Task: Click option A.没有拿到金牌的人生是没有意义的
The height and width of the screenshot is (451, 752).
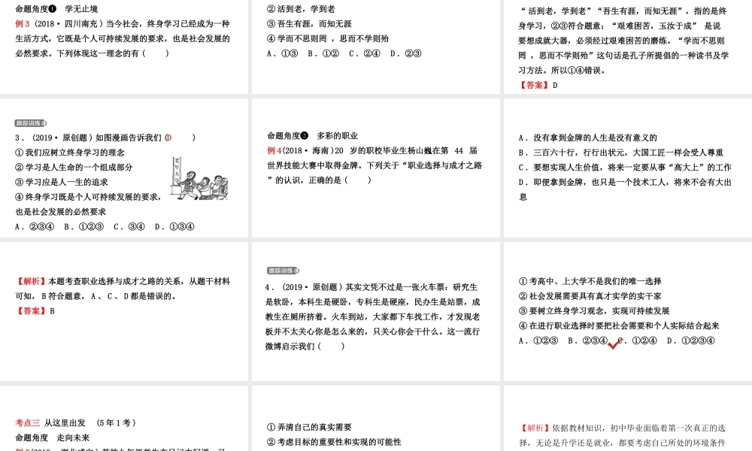Action: click(587, 138)
